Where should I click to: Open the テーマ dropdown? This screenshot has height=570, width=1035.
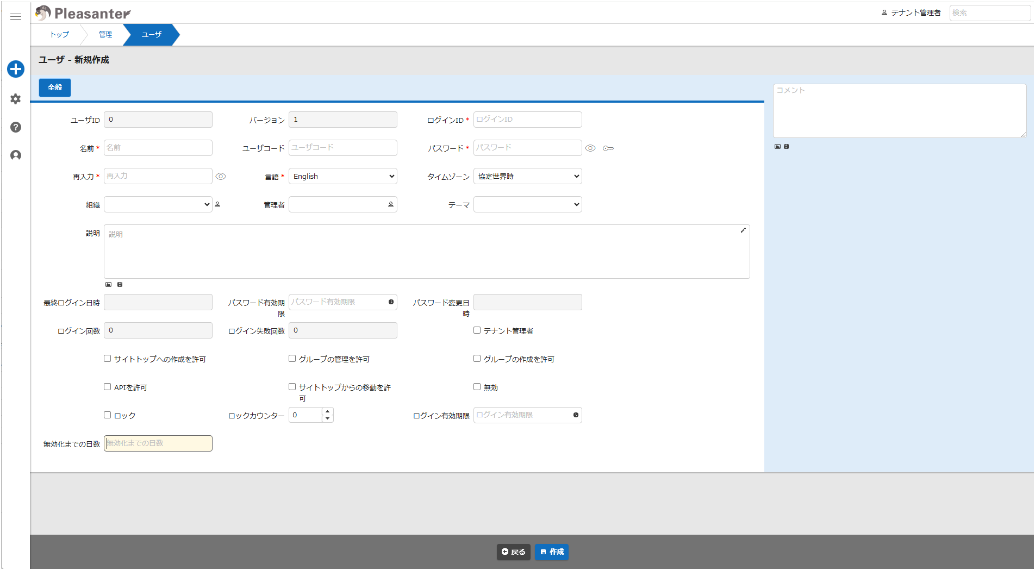[528, 204]
